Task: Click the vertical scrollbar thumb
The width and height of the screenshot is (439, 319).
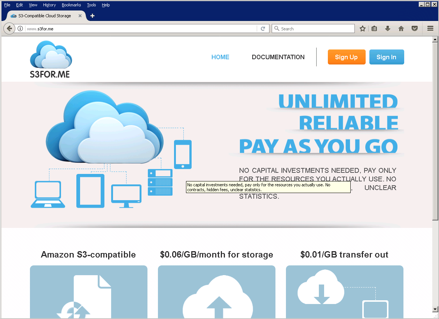Action: (x=435, y=131)
